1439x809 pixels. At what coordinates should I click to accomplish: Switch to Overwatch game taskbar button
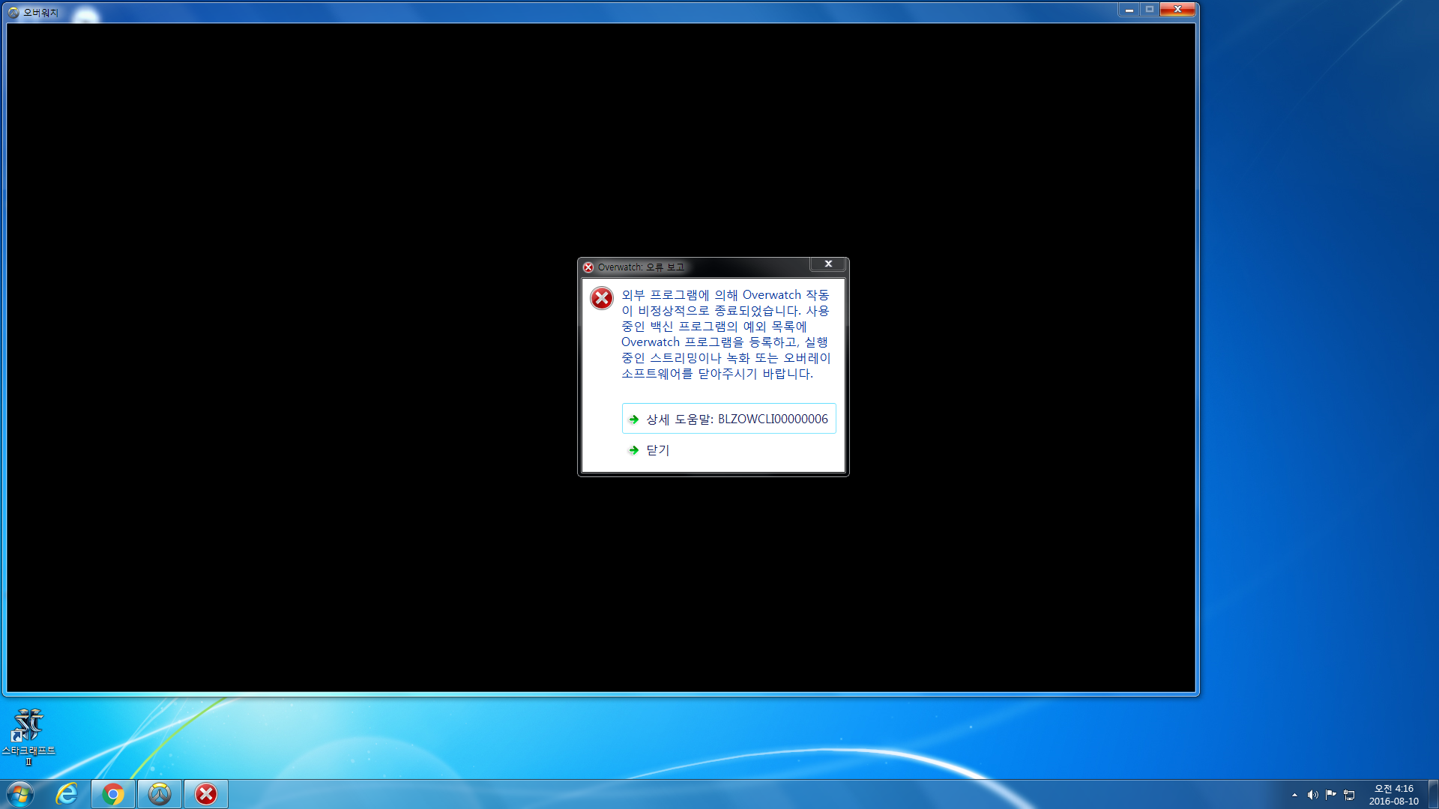point(160,794)
